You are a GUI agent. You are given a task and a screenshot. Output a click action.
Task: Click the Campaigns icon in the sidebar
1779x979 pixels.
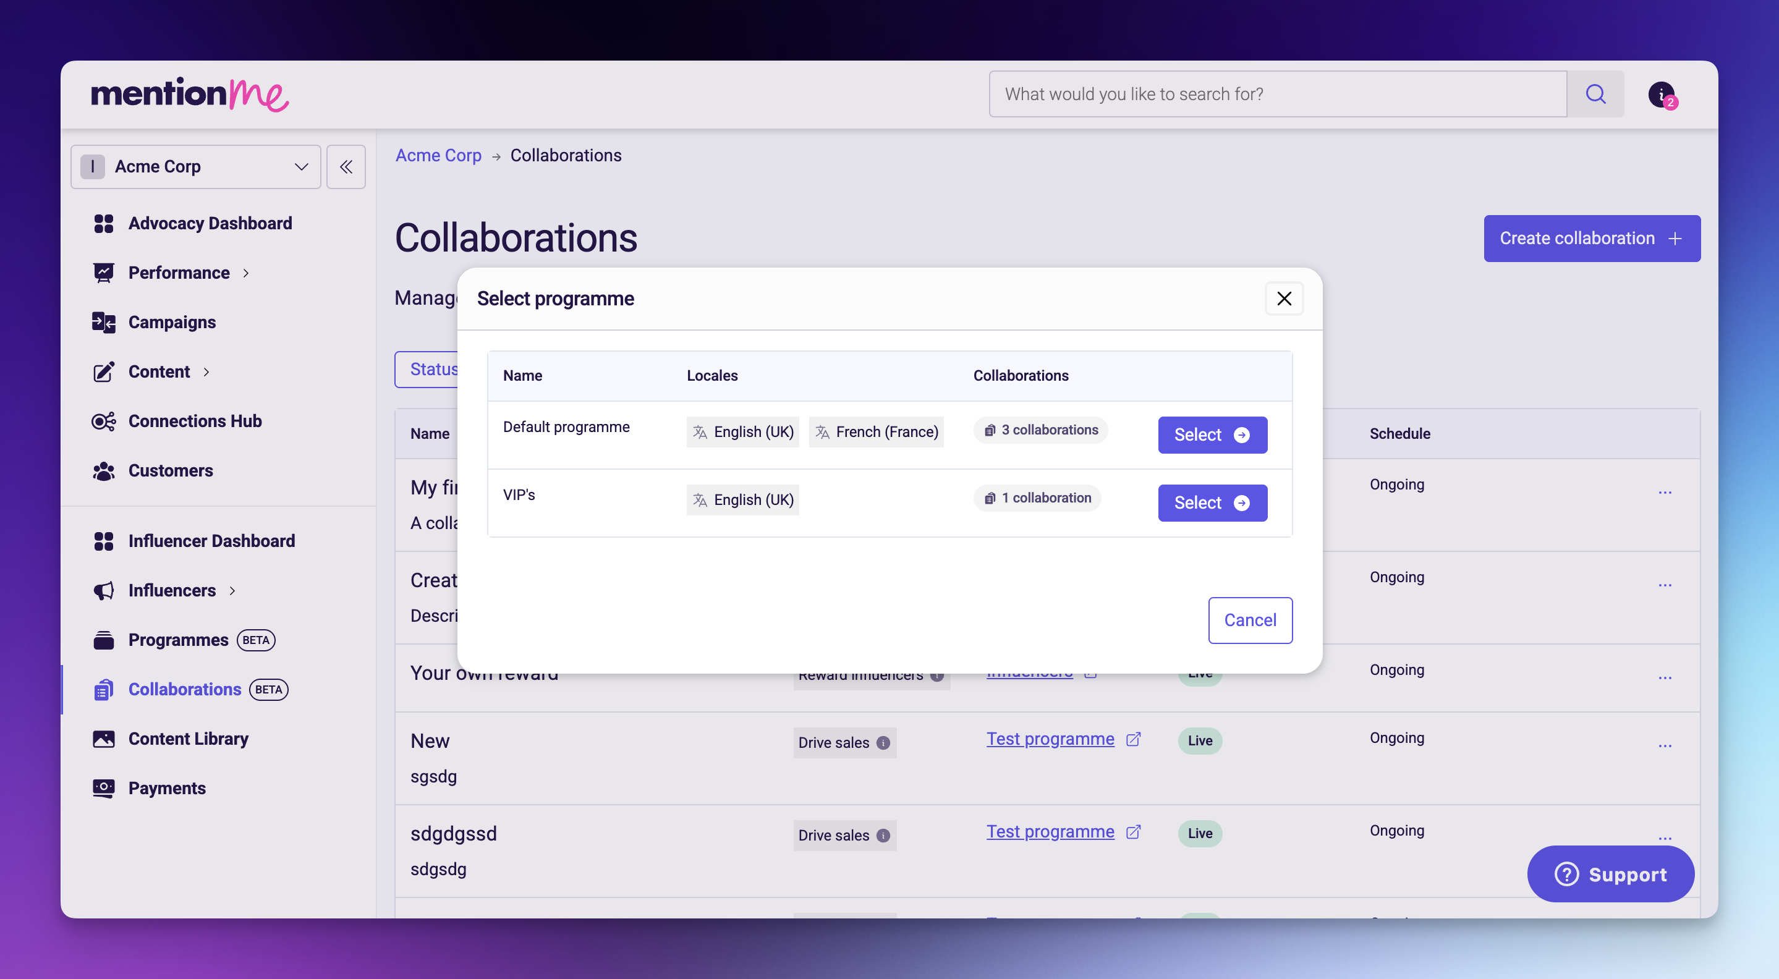click(104, 322)
